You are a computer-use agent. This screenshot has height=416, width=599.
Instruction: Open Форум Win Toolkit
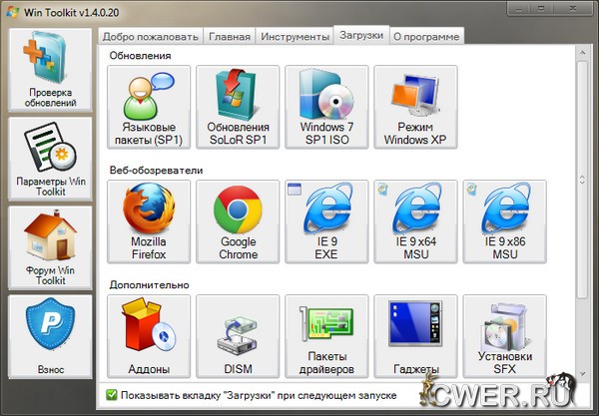50,247
